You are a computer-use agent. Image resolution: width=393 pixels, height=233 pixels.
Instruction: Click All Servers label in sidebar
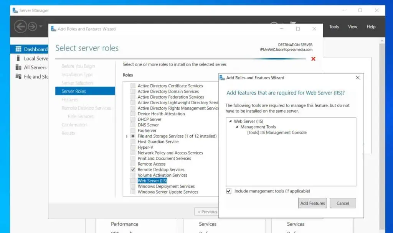tap(35, 67)
